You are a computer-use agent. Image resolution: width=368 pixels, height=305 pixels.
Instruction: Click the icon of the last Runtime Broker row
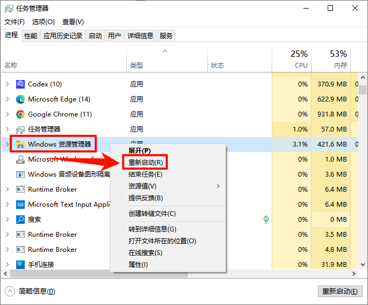click(x=20, y=250)
